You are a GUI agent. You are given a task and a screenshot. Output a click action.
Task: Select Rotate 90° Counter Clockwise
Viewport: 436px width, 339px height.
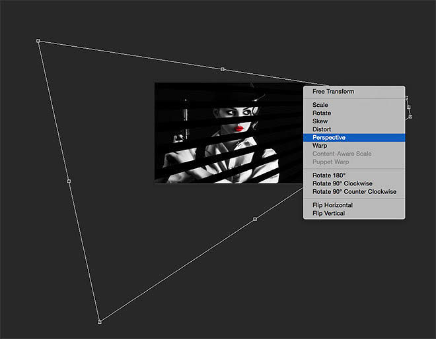click(x=354, y=192)
